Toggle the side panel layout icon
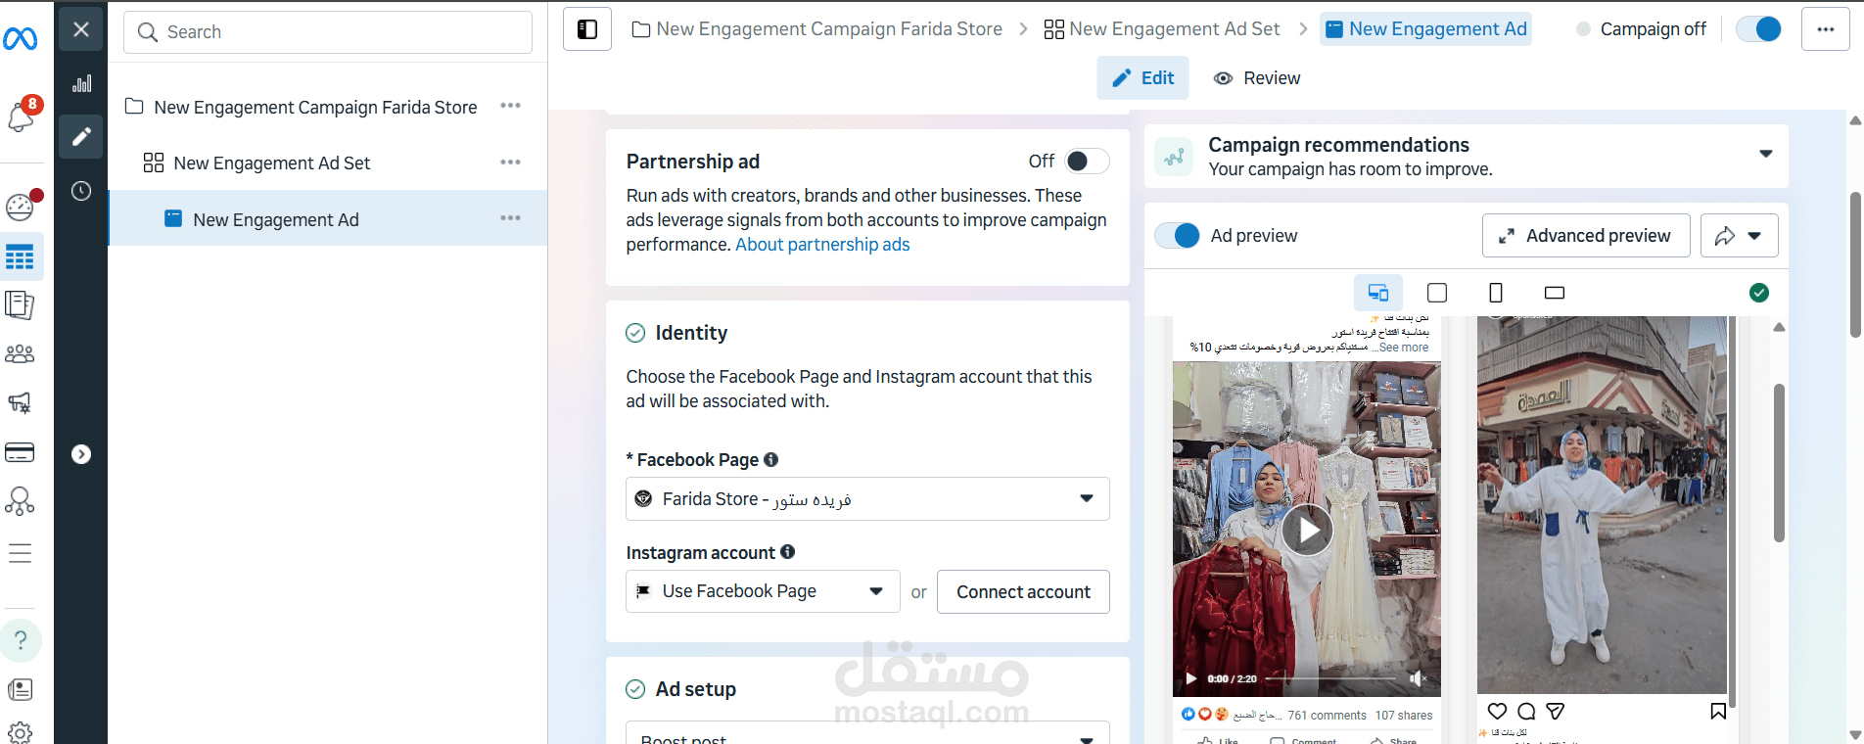This screenshot has width=1864, height=744. pos(587,29)
